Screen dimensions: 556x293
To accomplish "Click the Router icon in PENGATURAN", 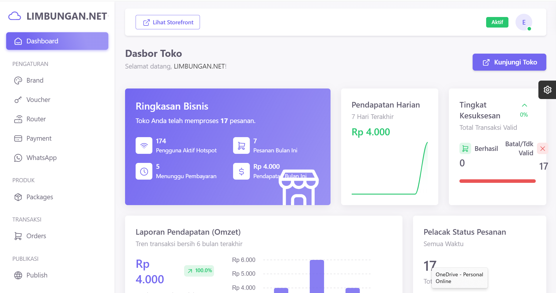I will (18, 119).
